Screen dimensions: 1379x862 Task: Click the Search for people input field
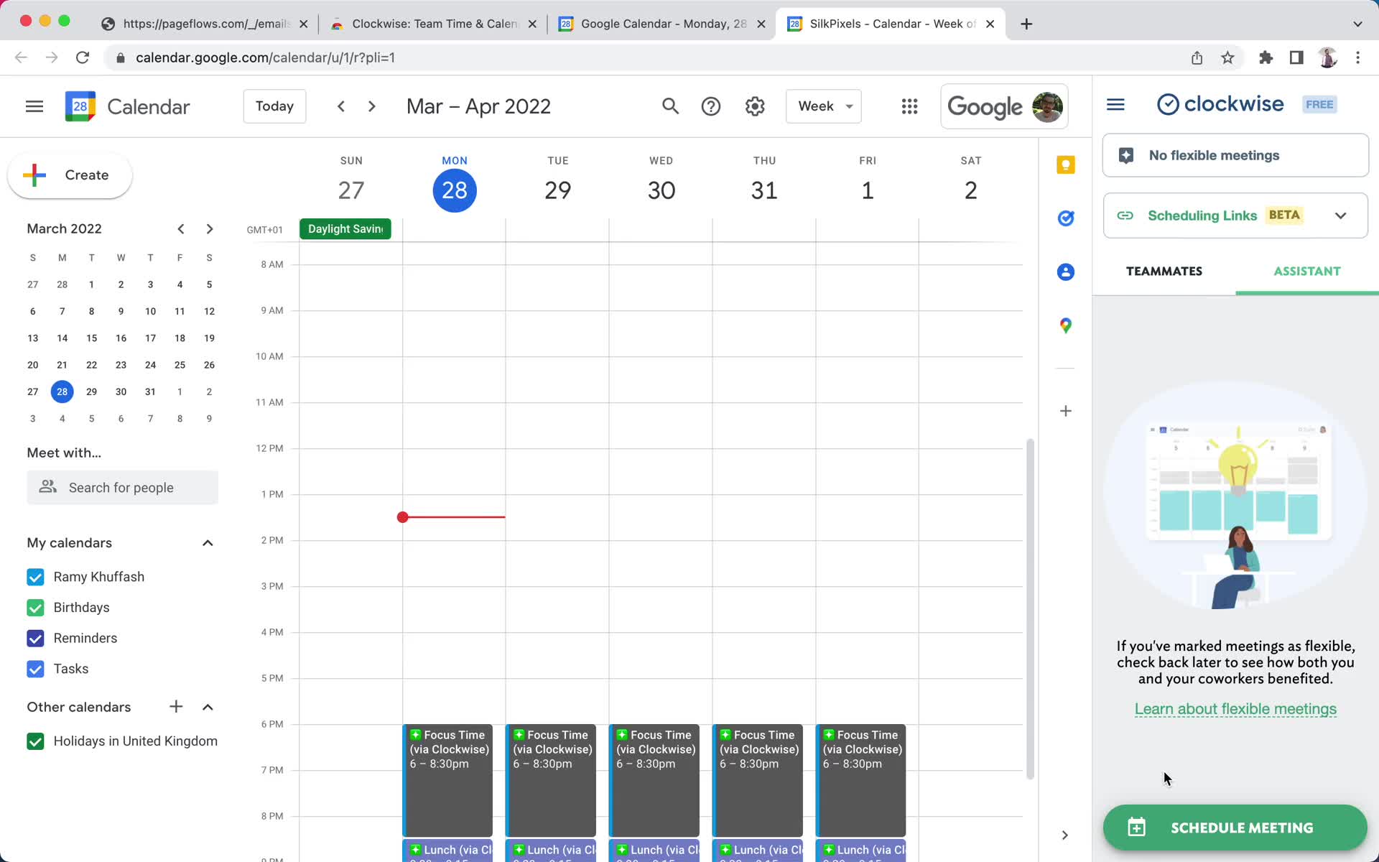pyautogui.click(x=121, y=486)
